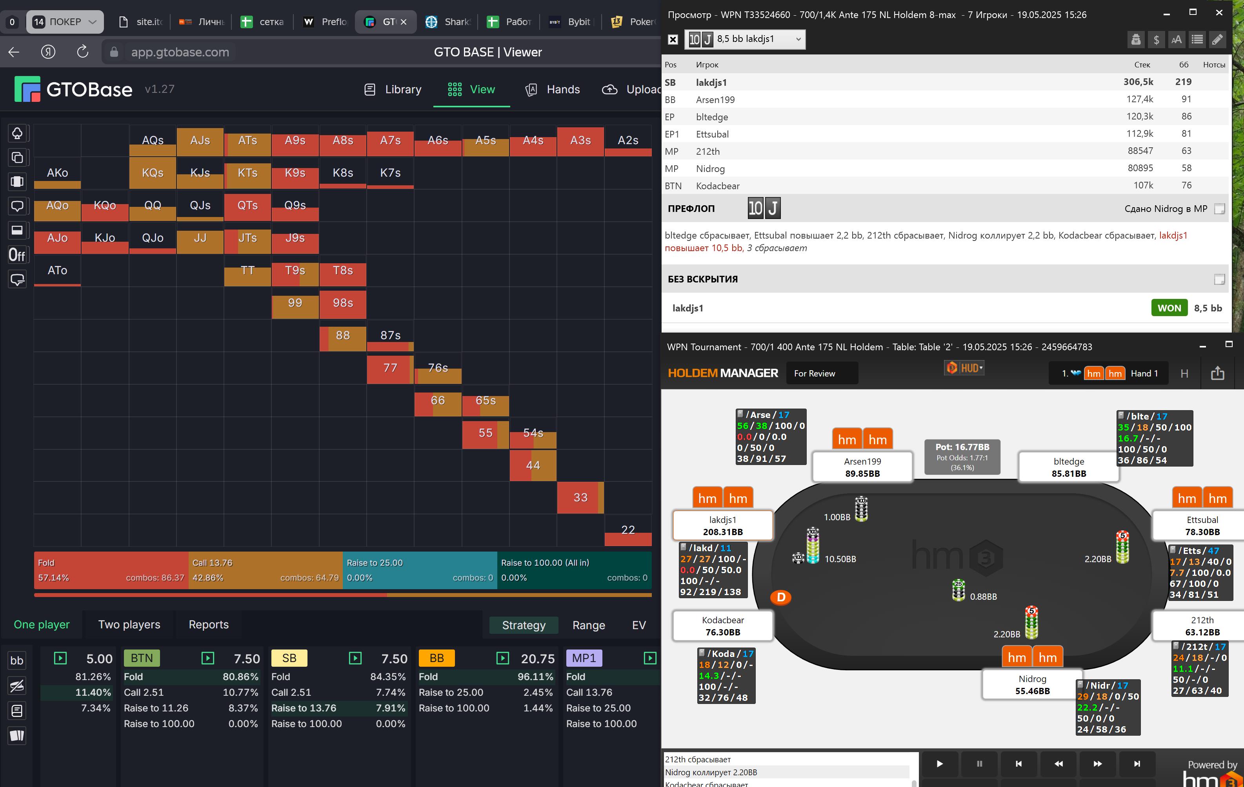Open the Upload section in GTOBase
The image size is (1244, 787).
pyautogui.click(x=631, y=90)
